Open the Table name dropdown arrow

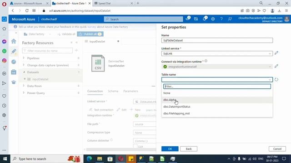tap(270, 80)
